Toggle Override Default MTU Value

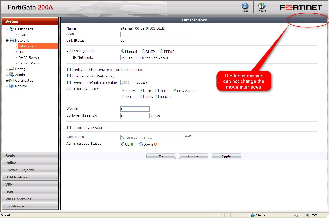[69, 82]
